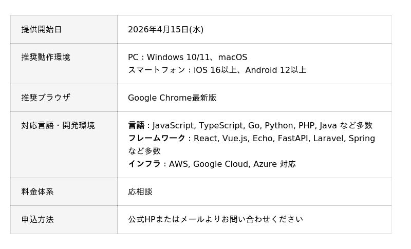The height and width of the screenshot is (249, 411).
Task: Click the date 2026年4月15日(水)
Action: [x=165, y=30]
